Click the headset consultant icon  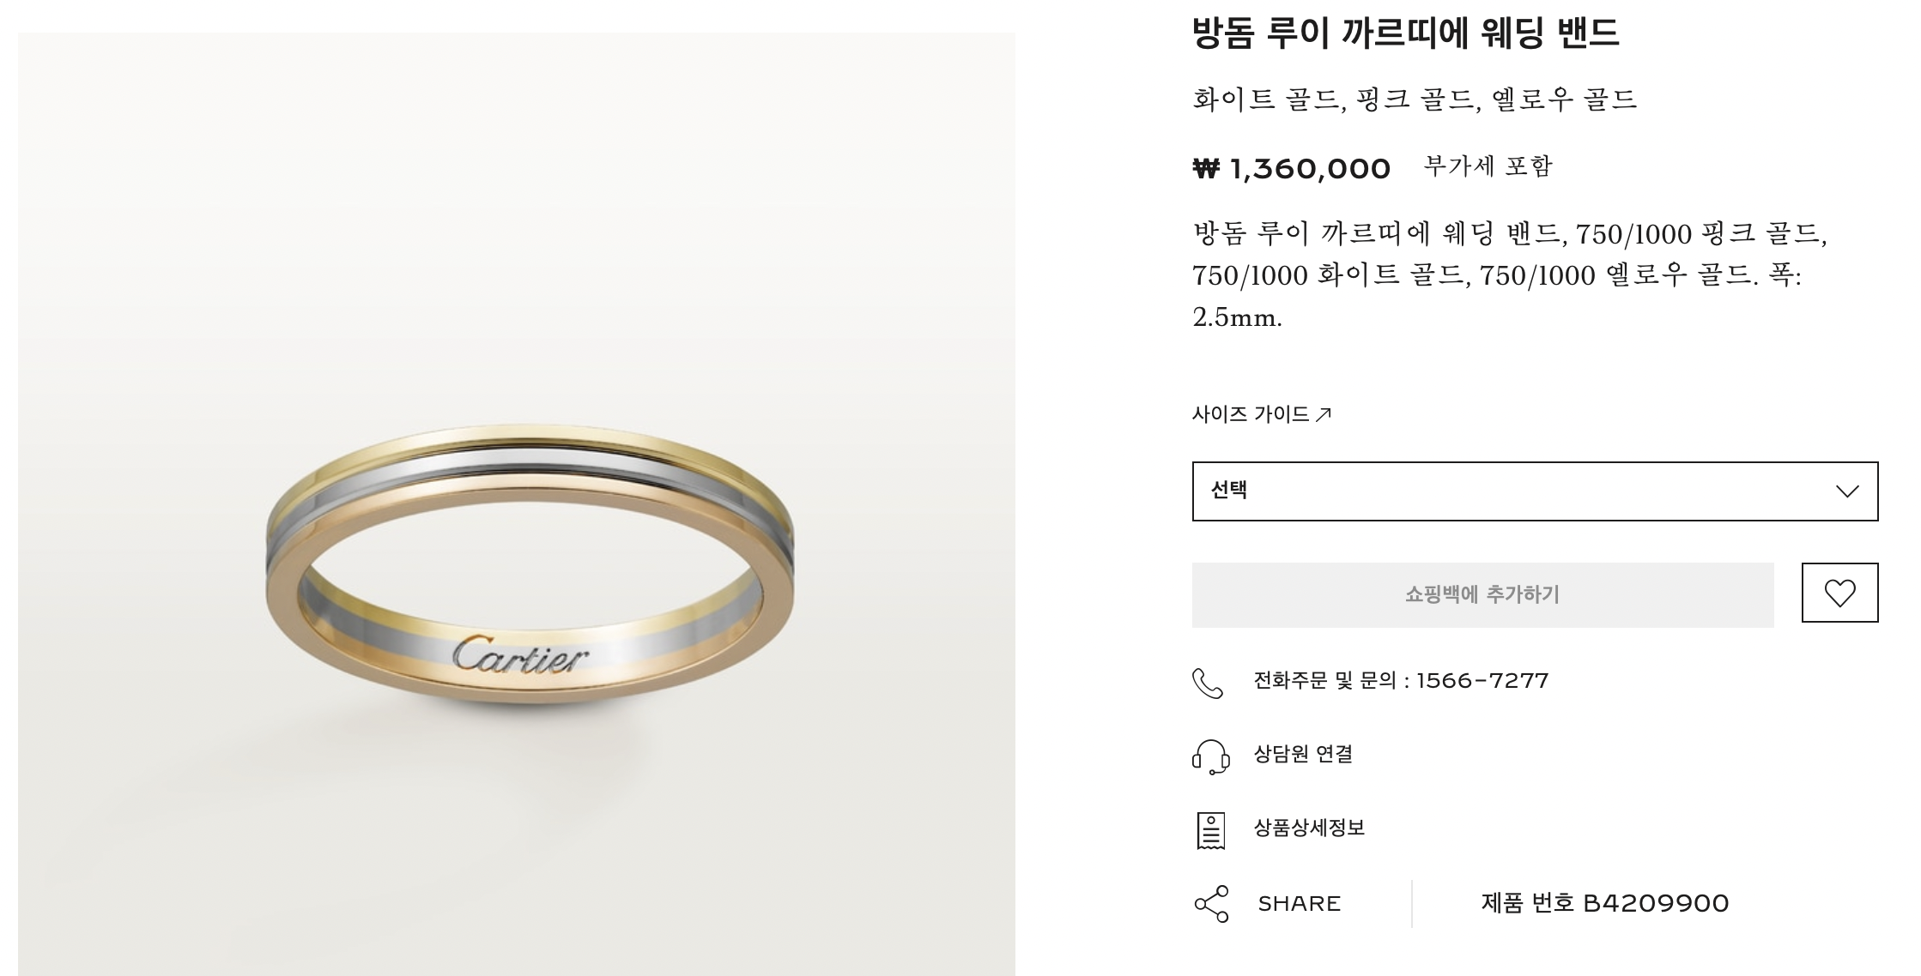tap(1210, 757)
